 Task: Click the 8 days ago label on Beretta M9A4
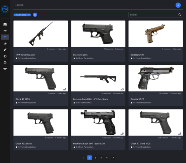(x=177, y=49)
